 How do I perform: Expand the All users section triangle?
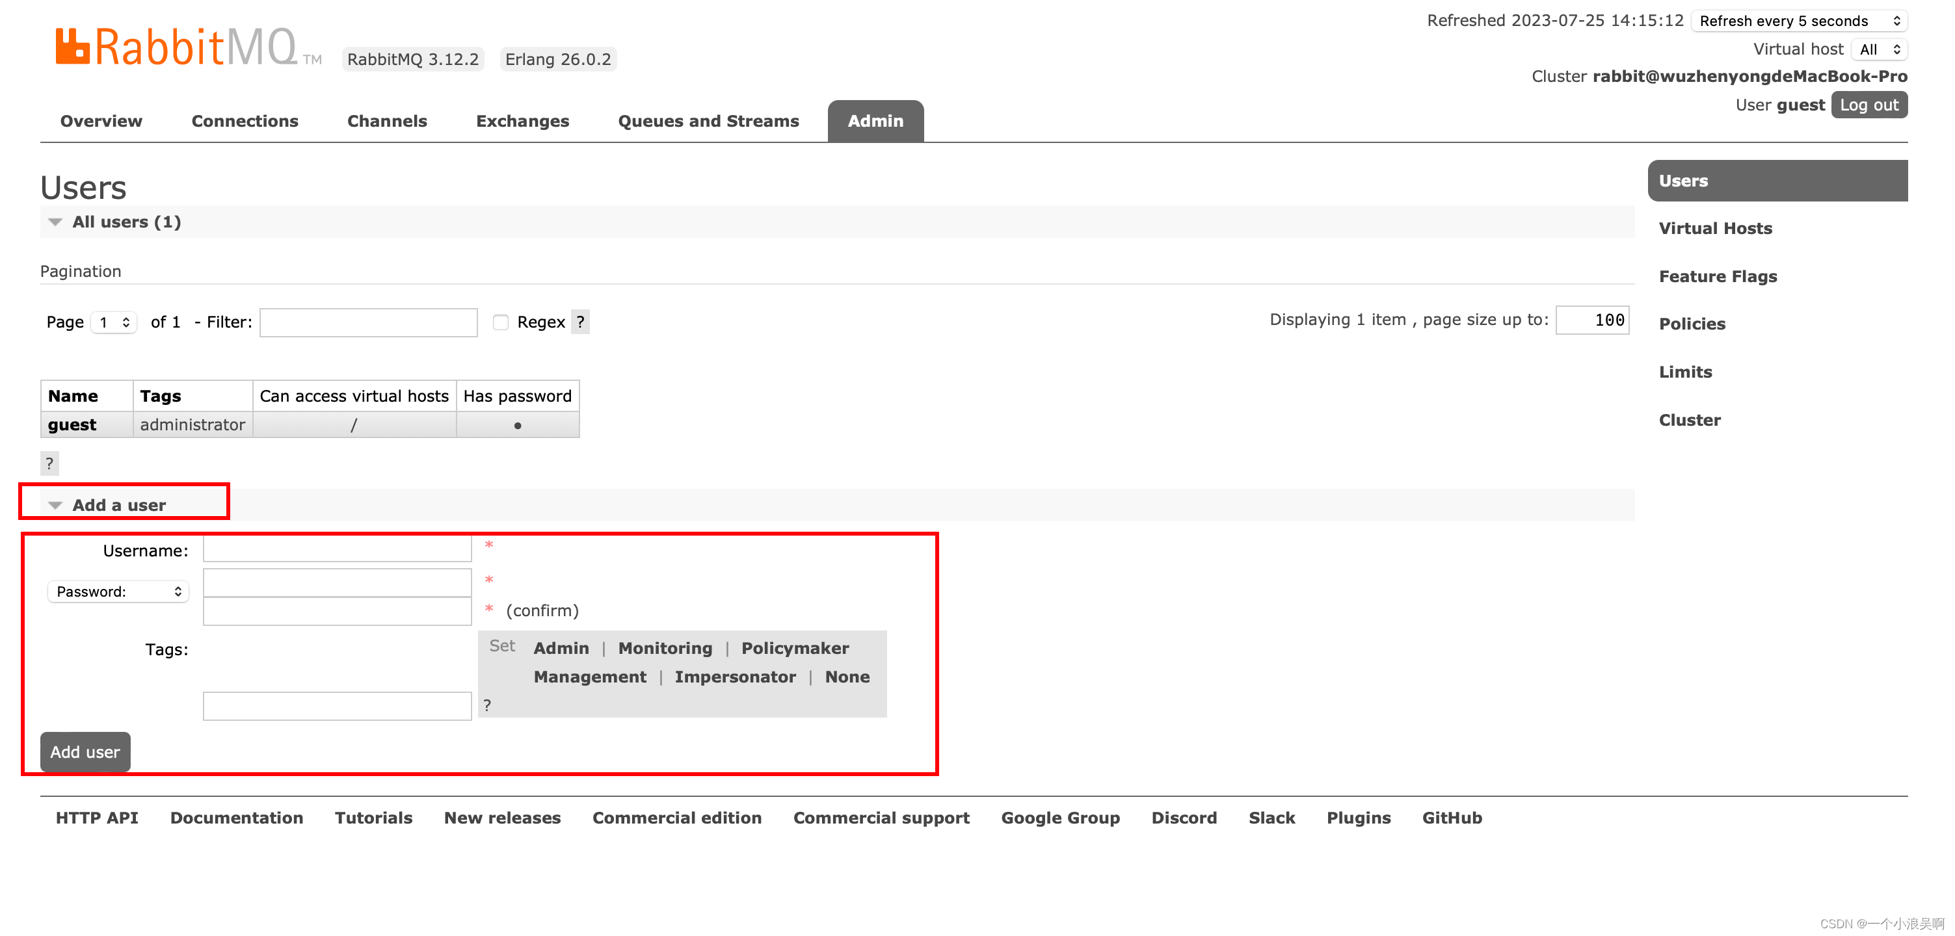[55, 222]
